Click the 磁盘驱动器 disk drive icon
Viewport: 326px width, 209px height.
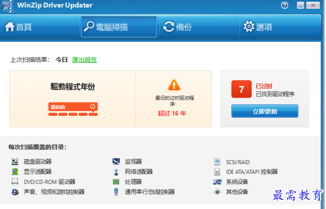(x=15, y=161)
